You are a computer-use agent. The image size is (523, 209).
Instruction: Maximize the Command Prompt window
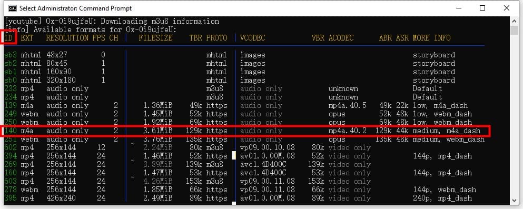[482, 8]
